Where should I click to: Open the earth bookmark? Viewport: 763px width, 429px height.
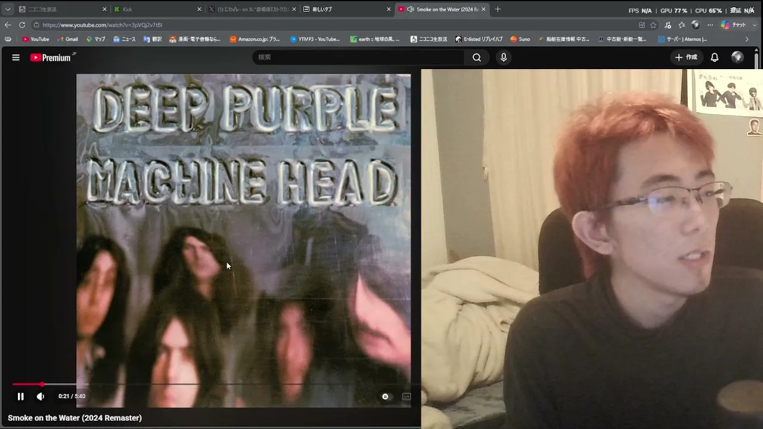(x=375, y=39)
